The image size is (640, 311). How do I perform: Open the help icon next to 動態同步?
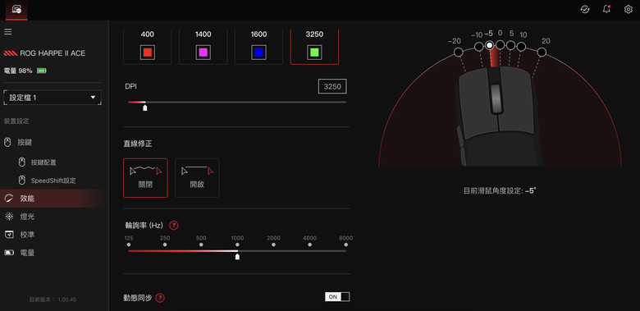pos(160,298)
